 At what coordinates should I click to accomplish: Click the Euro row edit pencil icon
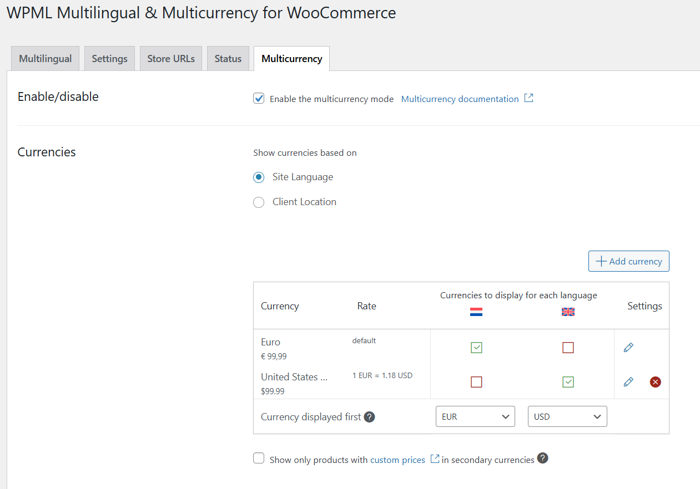[628, 348]
